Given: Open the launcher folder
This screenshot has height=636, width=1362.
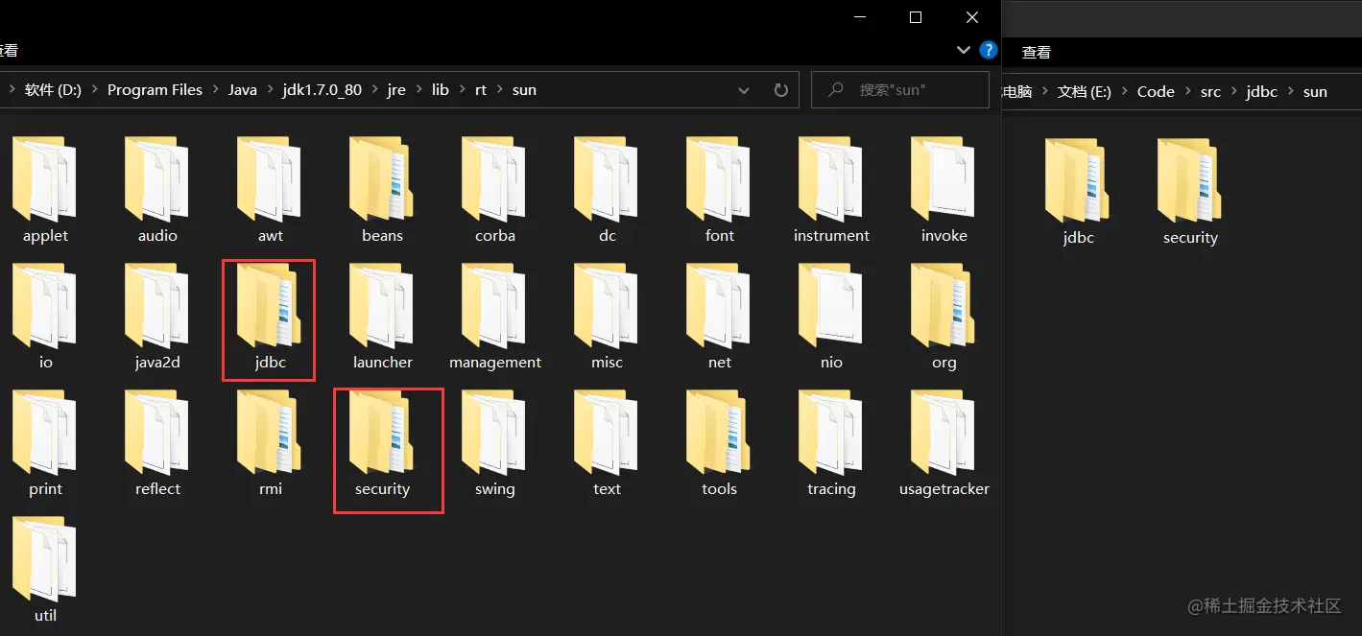Looking at the screenshot, I should [x=382, y=317].
